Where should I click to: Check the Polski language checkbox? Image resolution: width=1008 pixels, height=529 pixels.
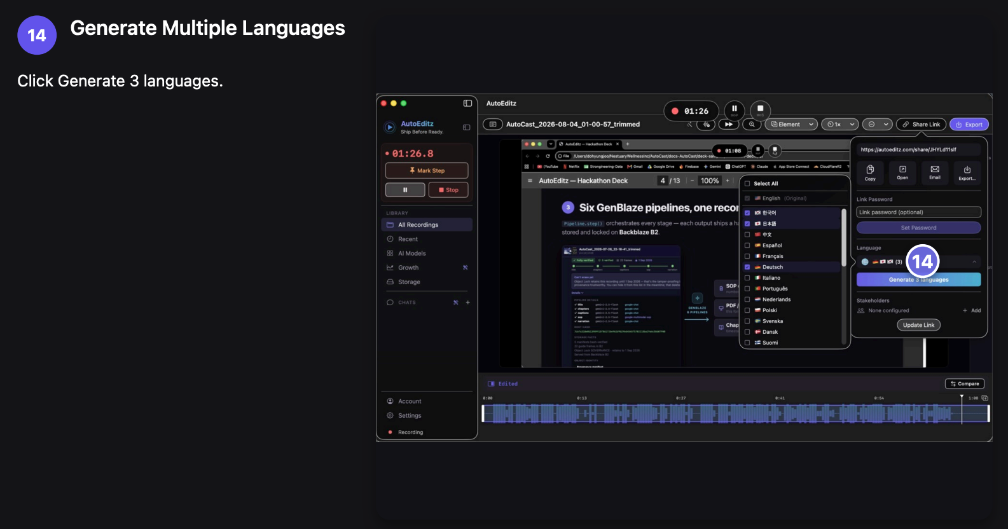pos(747,310)
